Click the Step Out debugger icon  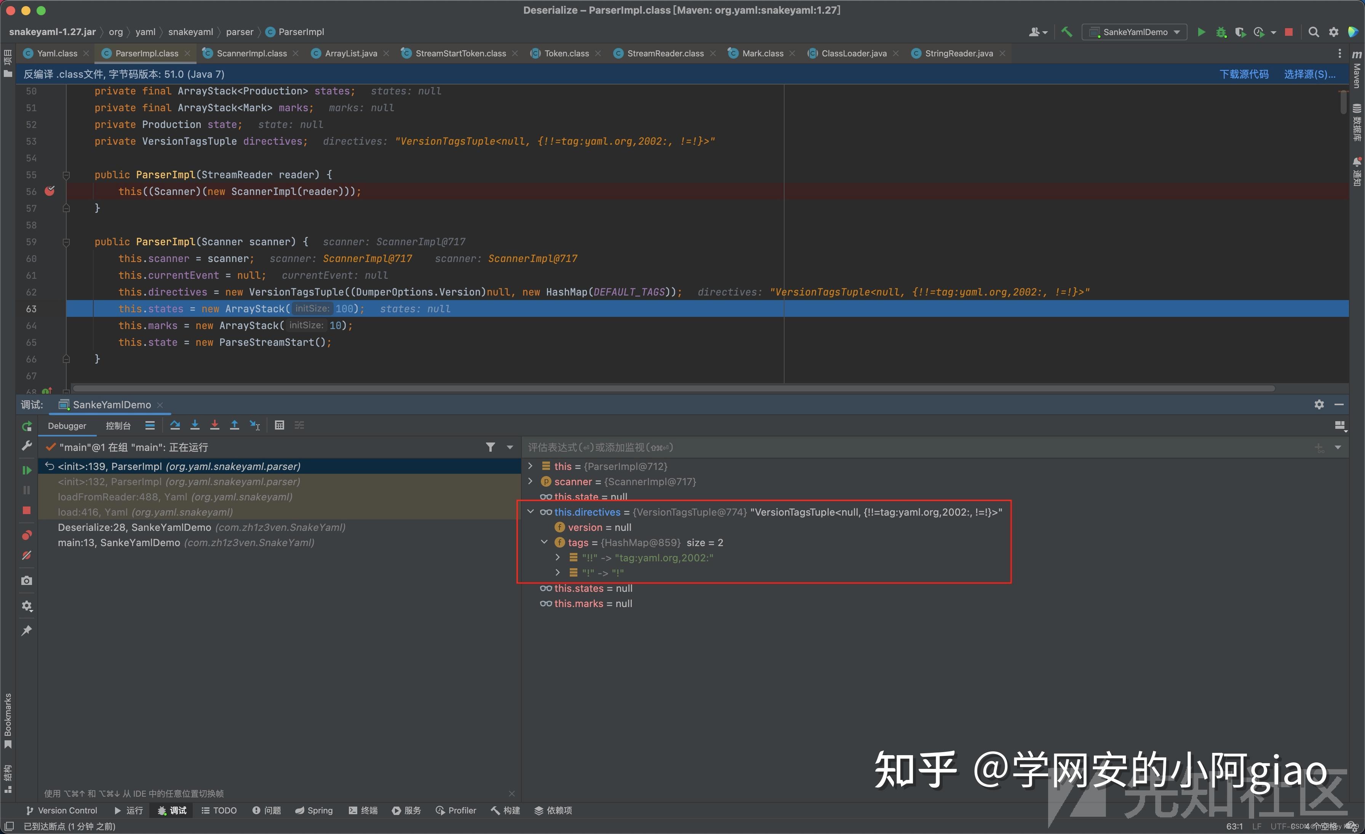(x=235, y=425)
